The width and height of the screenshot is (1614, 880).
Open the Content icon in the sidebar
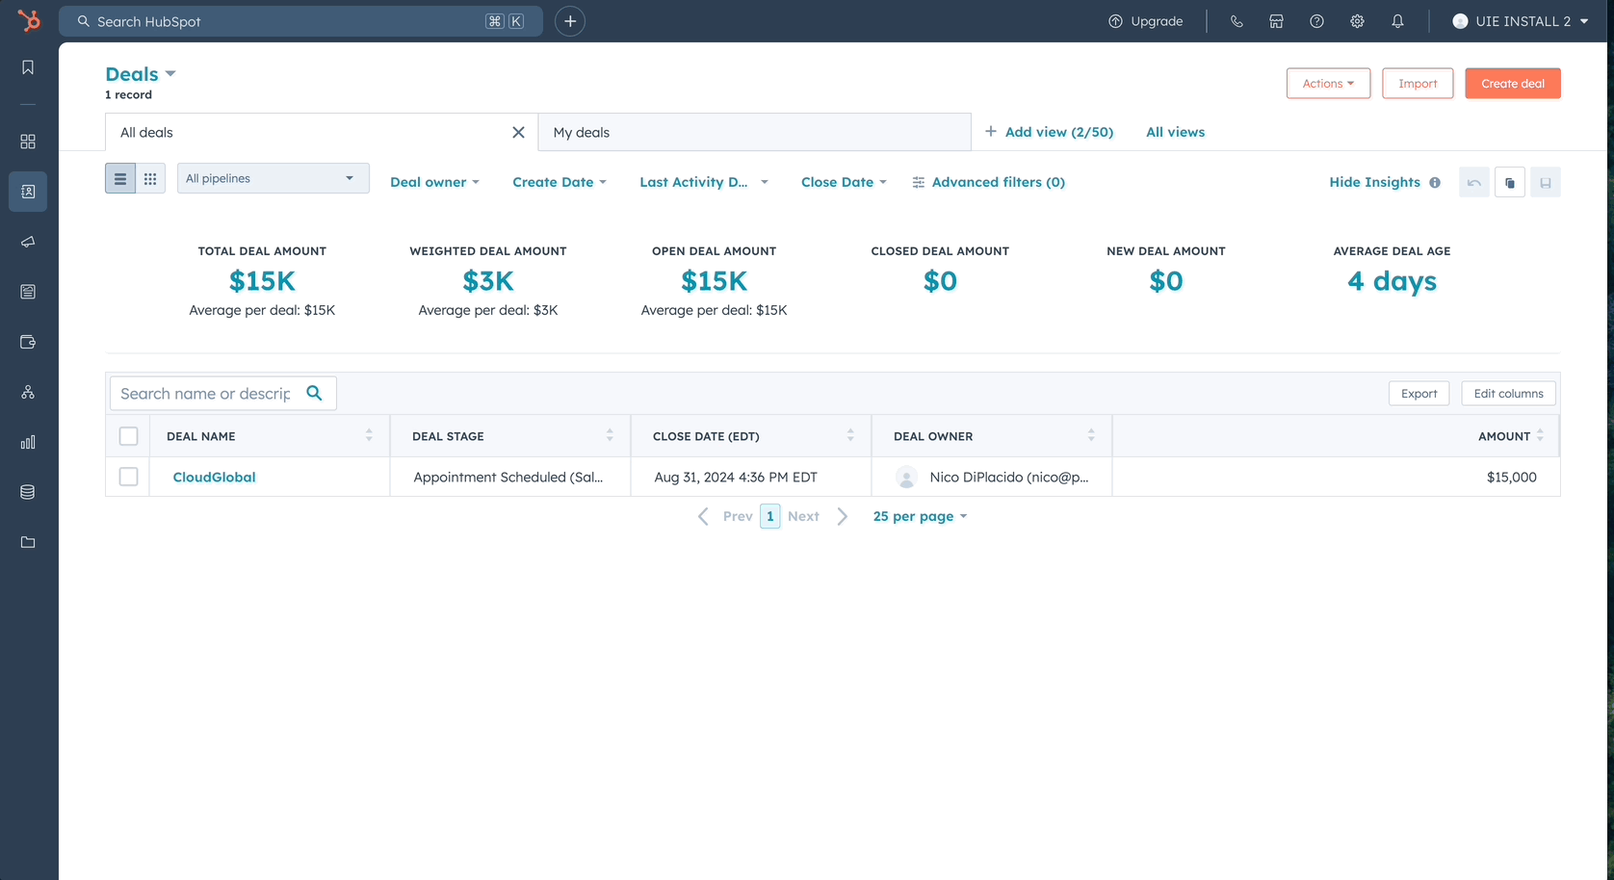pos(28,292)
